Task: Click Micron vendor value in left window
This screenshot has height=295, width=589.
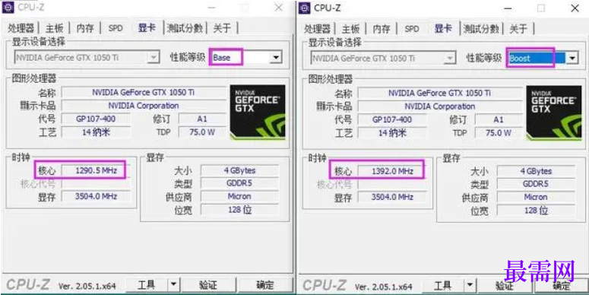Action: [x=239, y=196]
